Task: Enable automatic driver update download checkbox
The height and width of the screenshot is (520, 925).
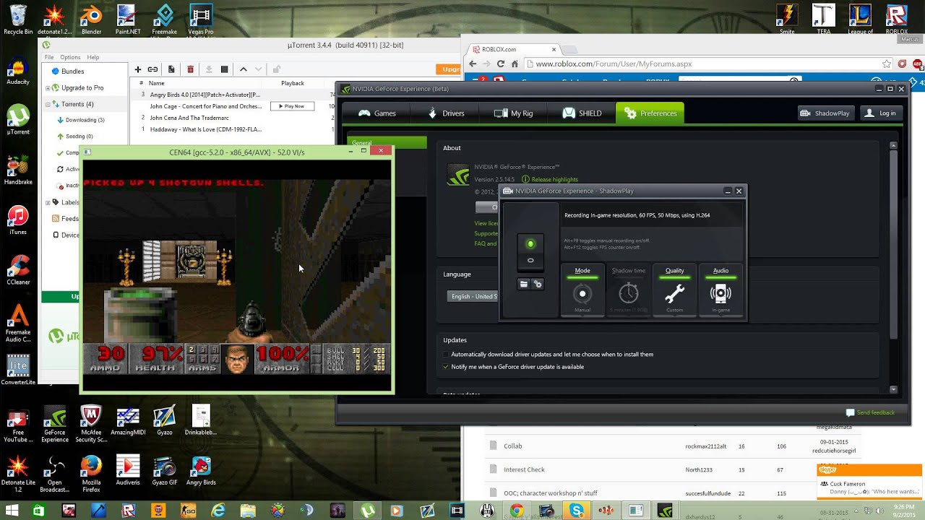Action: pos(447,355)
